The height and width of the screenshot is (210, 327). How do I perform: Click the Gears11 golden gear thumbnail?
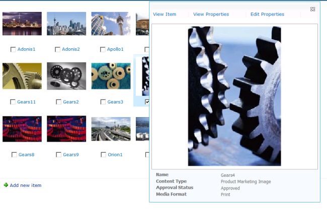coord(22,76)
